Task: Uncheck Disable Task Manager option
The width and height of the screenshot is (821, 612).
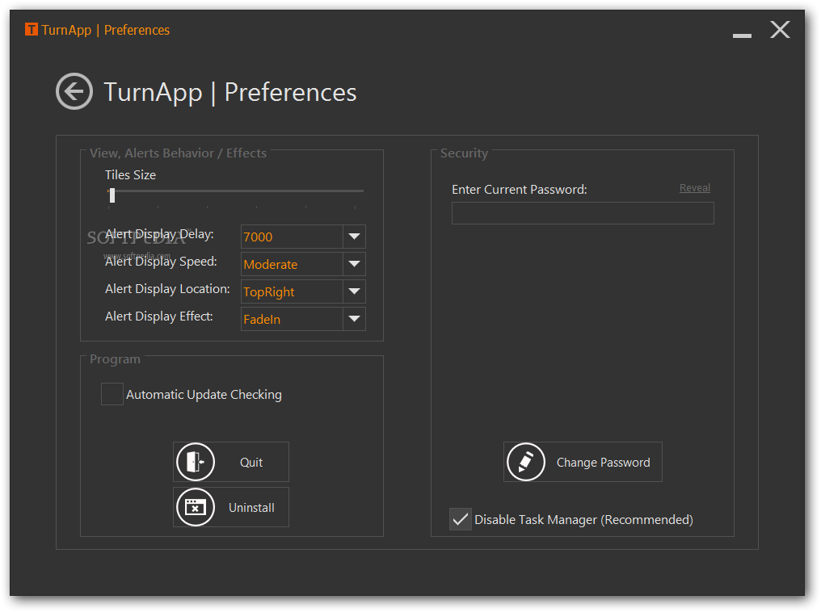Action: click(x=461, y=519)
